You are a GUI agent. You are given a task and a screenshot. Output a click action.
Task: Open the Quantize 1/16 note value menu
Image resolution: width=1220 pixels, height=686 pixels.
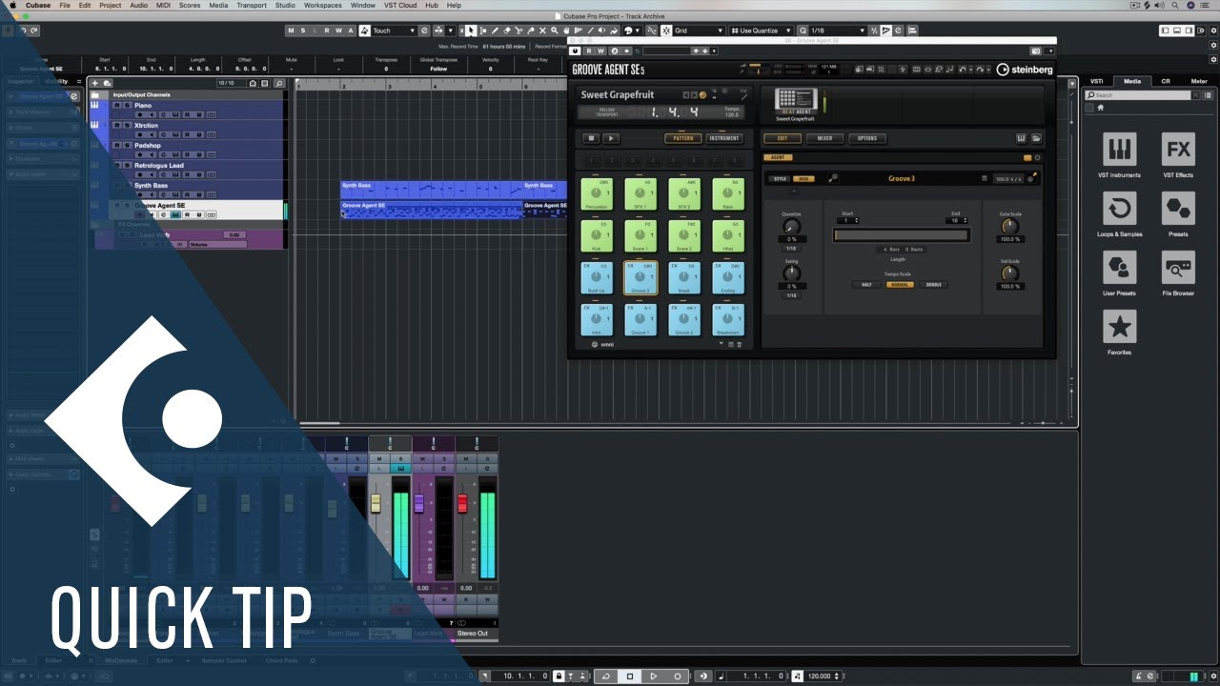coord(791,249)
